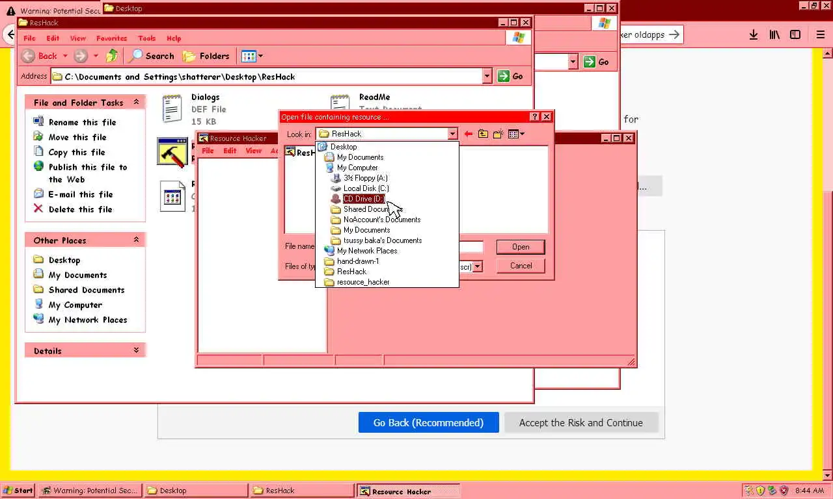Go up one folder level in Open dialog
The height and width of the screenshot is (499, 833).
(x=483, y=134)
